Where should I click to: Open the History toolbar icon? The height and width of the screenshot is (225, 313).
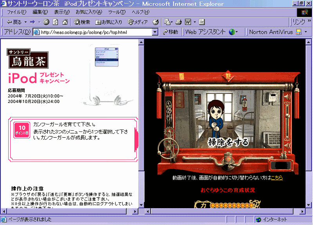pos(156,22)
